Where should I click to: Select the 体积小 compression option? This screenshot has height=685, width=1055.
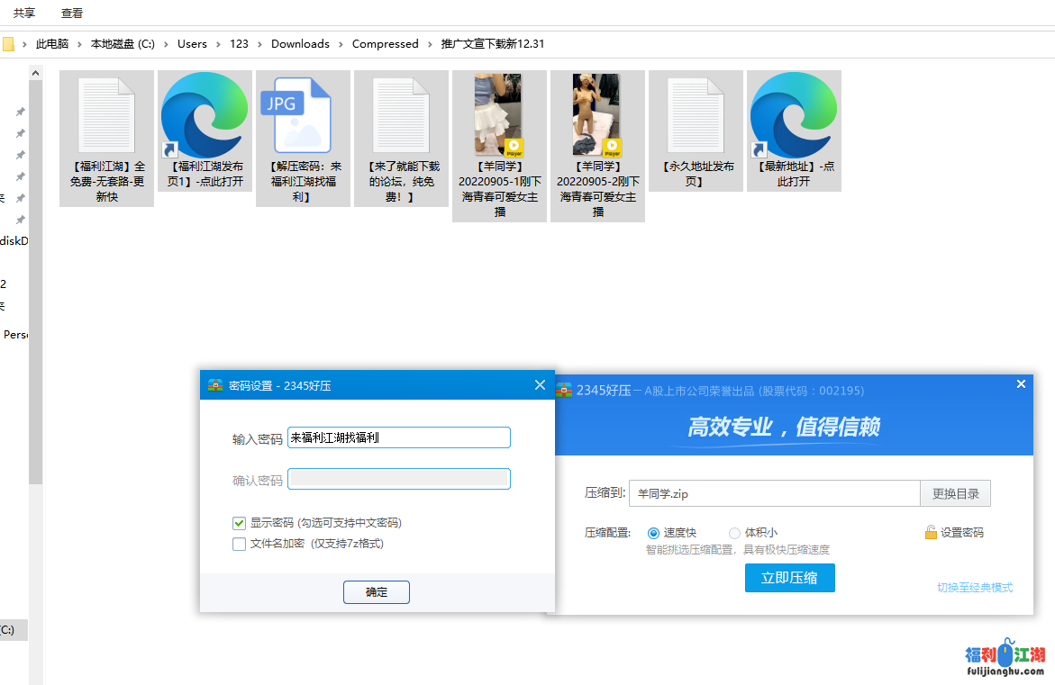pyautogui.click(x=735, y=533)
